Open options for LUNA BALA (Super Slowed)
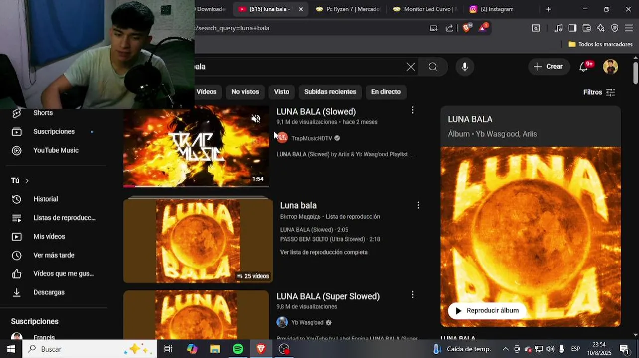The width and height of the screenshot is (639, 358). tap(412, 295)
